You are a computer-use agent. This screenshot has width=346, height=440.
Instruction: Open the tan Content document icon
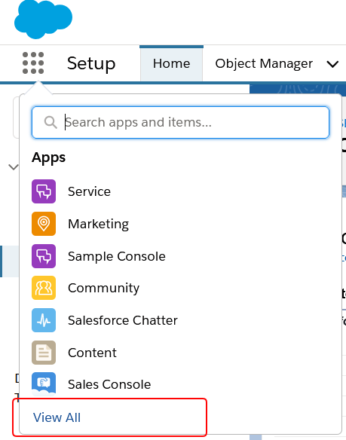(x=44, y=353)
